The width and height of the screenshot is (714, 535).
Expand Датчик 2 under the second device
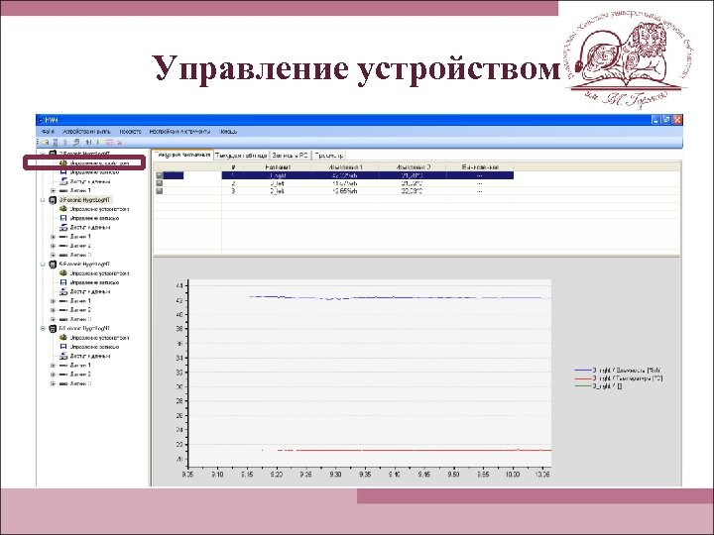click(53, 246)
